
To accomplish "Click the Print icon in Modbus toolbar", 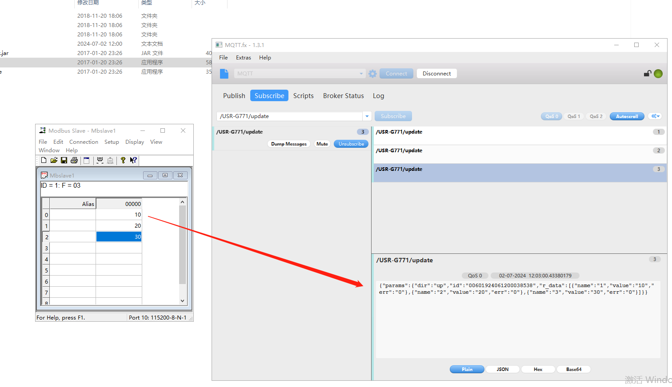I will 74,160.
